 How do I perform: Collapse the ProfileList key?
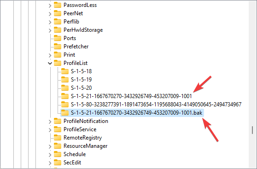tap(50, 63)
